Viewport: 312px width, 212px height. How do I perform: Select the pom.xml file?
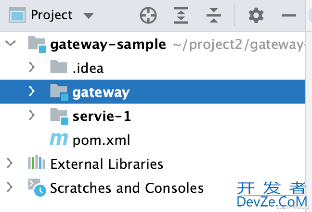tap(101, 140)
